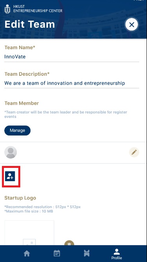Select the Profile tab

point(117,254)
